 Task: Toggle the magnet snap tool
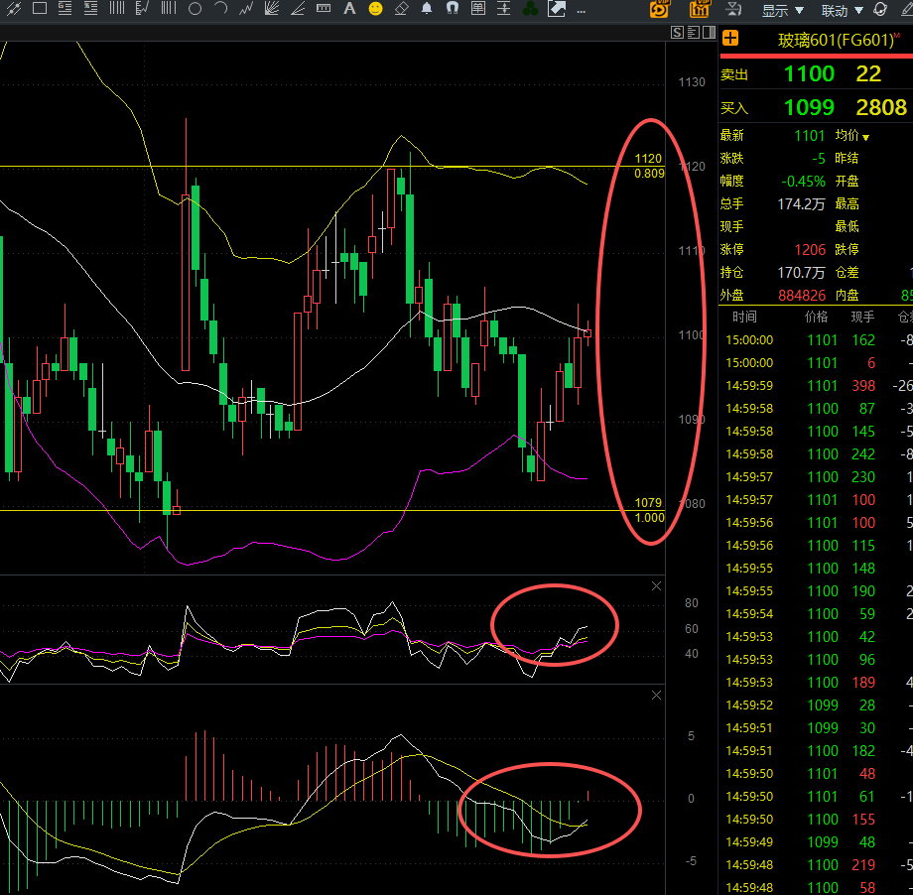pos(453,8)
